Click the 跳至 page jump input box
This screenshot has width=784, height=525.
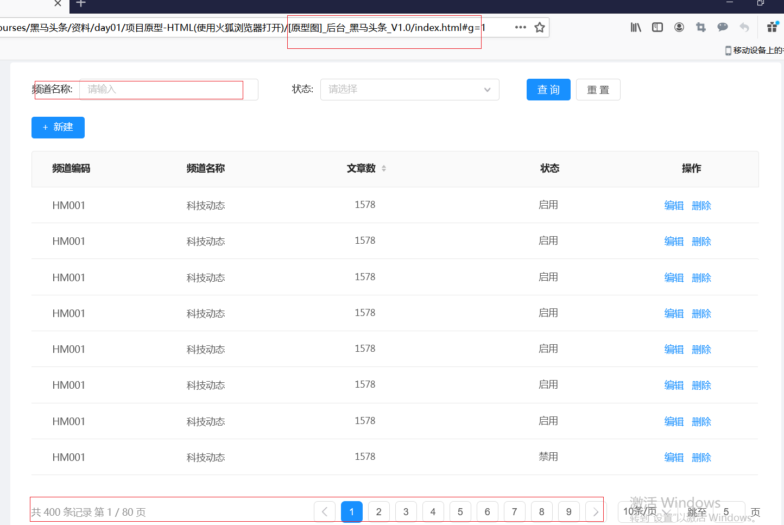pyautogui.click(x=728, y=512)
